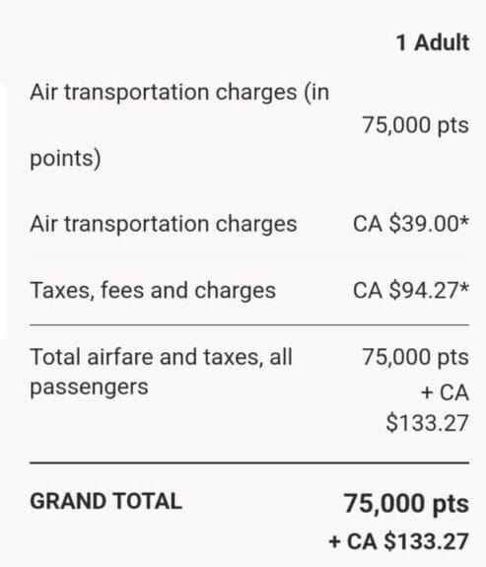Click the CA $94.27 taxes amount
The height and width of the screenshot is (567, 486).
tap(406, 290)
